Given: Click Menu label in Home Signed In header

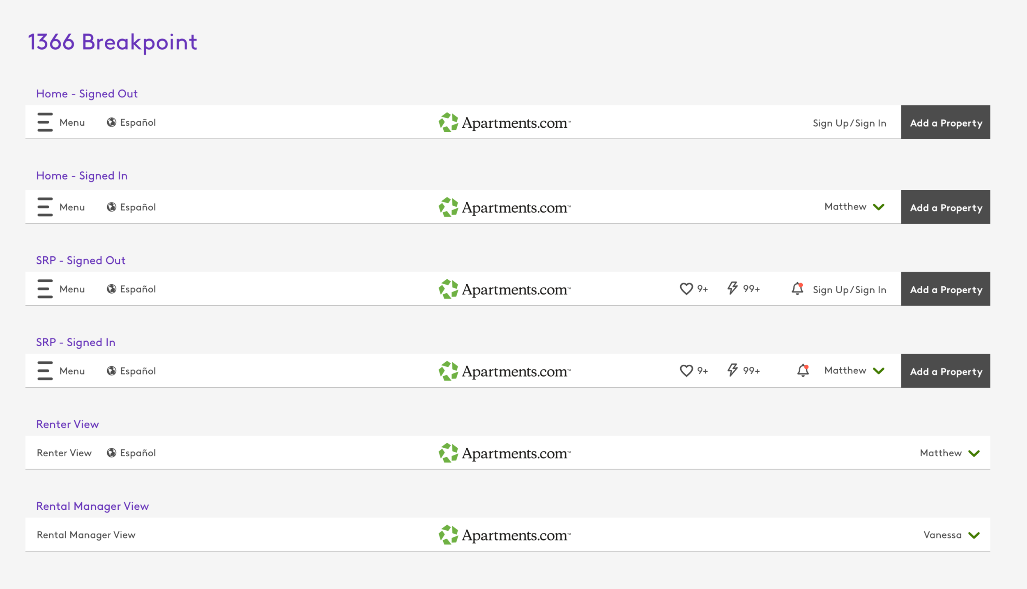Looking at the screenshot, I should click(72, 207).
